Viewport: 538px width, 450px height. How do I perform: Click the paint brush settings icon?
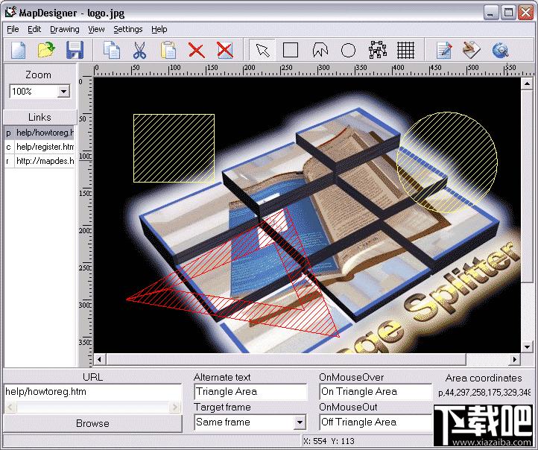(x=472, y=50)
